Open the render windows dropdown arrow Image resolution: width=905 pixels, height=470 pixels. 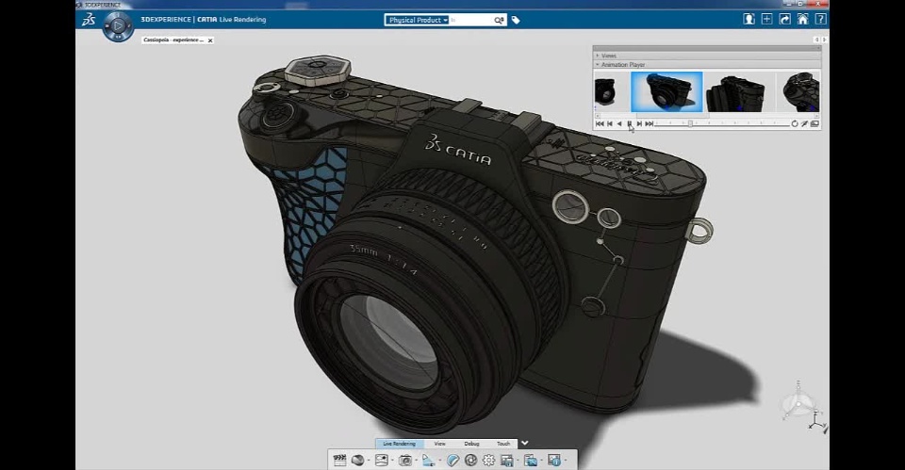click(541, 461)
